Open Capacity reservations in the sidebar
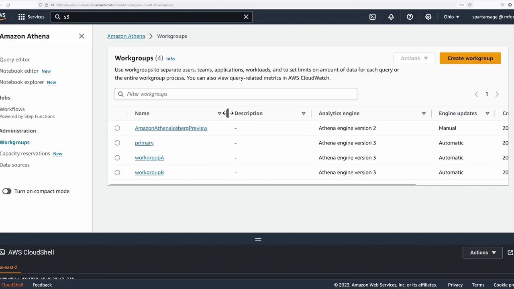 pyautogui.click(x=25, y=153)
